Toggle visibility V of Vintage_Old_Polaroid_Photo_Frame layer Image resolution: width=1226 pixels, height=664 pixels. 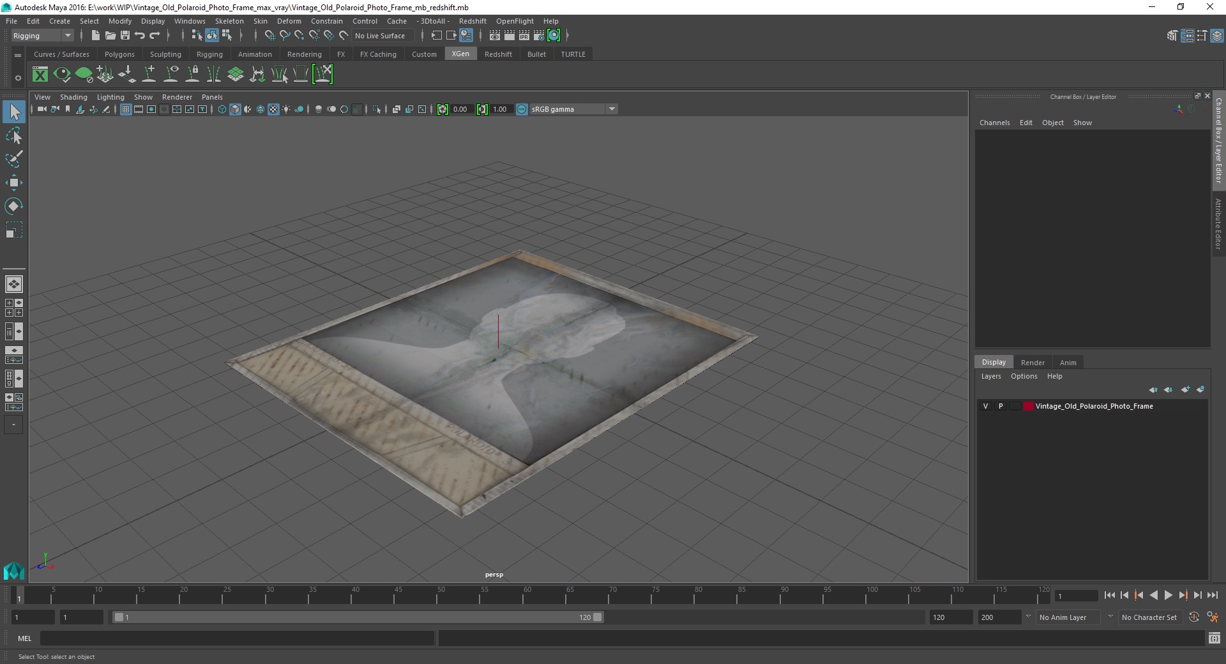(x=985, y=406)
